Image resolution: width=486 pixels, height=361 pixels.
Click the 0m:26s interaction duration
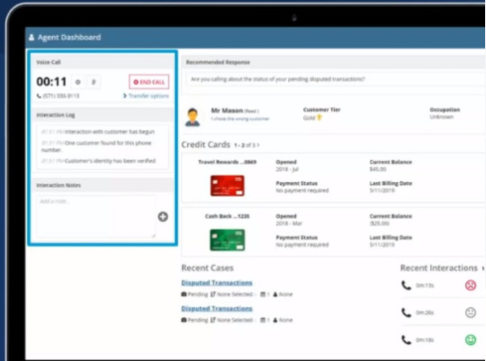pos(425,313)
